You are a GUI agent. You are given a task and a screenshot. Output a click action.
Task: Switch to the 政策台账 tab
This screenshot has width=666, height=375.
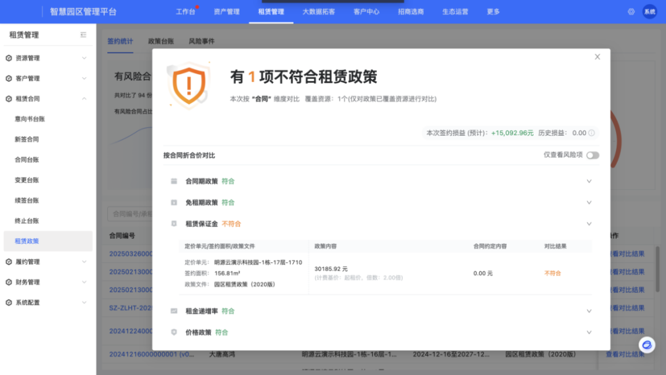pos(161,41)
